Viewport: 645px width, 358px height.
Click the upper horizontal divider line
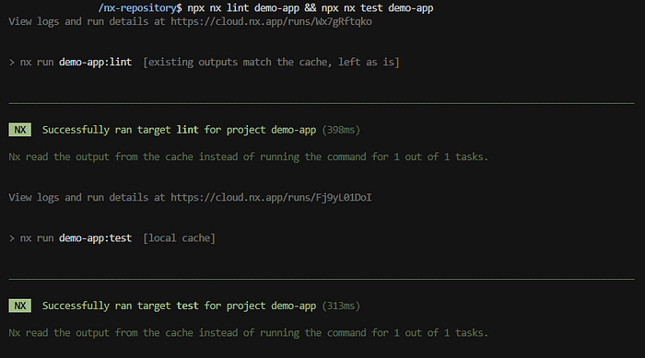point(322,104)
